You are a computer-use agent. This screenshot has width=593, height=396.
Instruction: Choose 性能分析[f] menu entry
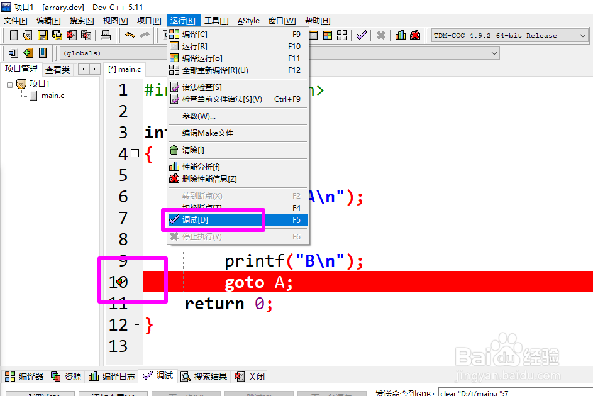(238, 167)
